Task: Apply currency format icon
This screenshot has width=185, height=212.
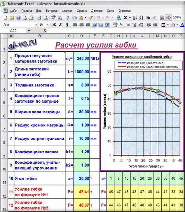Action: [x=115, y=25]
